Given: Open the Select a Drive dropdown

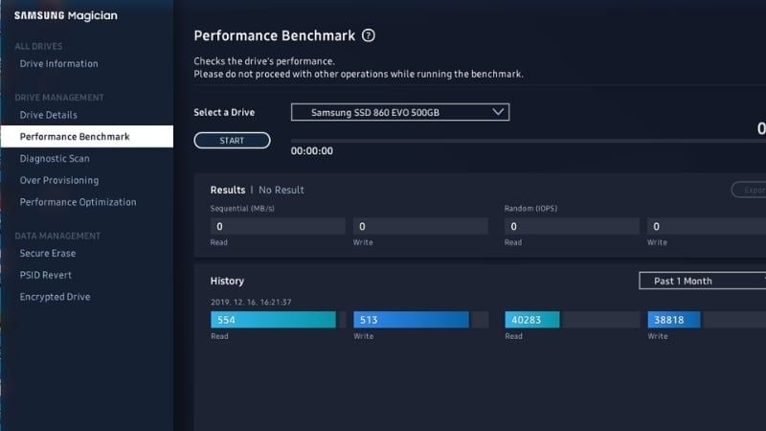Looking at the screenshot, I should pyautogui.click(x=399, y=112).
